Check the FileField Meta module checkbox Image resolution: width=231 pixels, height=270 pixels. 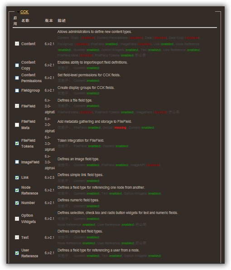click(17, 125)
